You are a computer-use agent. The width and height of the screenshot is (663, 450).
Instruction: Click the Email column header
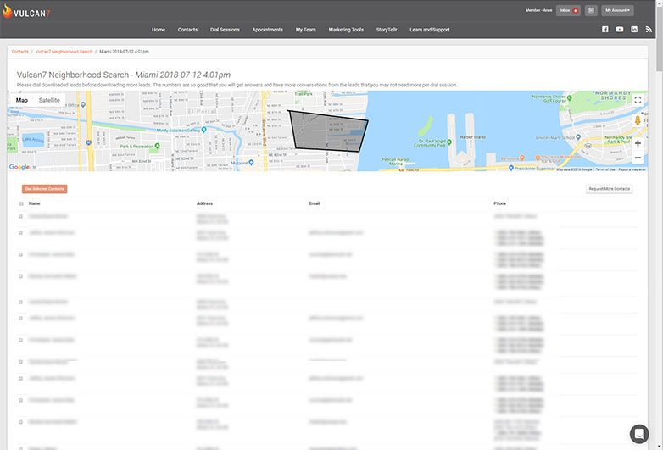[x=315, y=203]
